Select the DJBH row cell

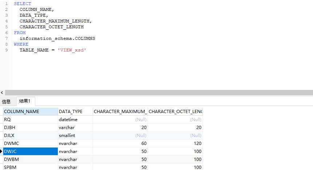(x=31, y=127)
